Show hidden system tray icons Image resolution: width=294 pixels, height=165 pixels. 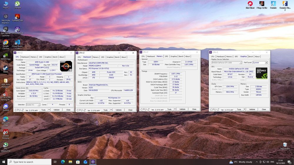[257, 162]
